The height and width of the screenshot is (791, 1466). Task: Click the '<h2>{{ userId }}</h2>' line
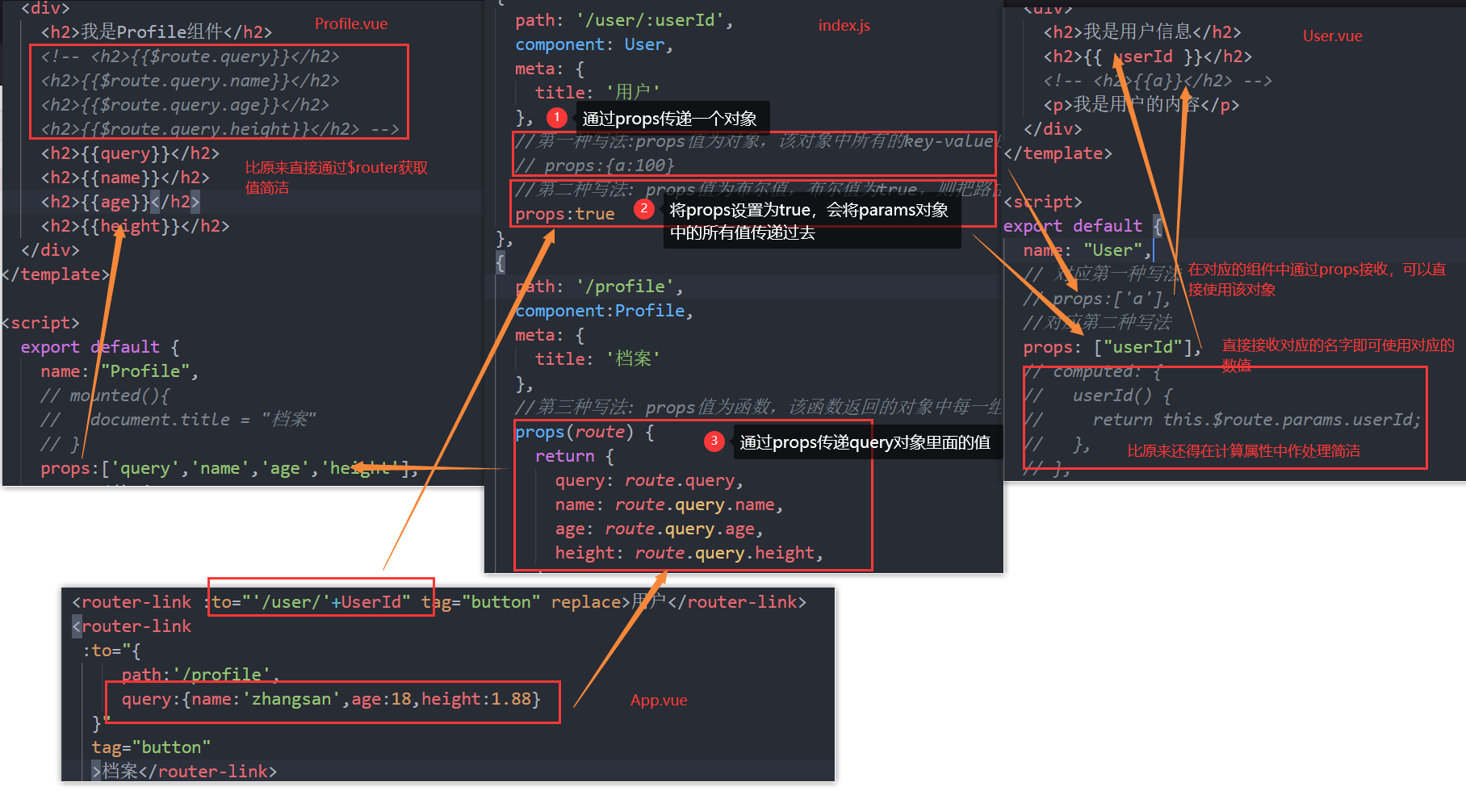coord(1147,56)
